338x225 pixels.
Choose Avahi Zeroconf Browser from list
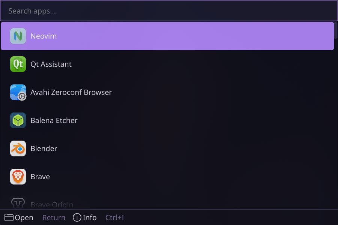[x=167, y=92]
